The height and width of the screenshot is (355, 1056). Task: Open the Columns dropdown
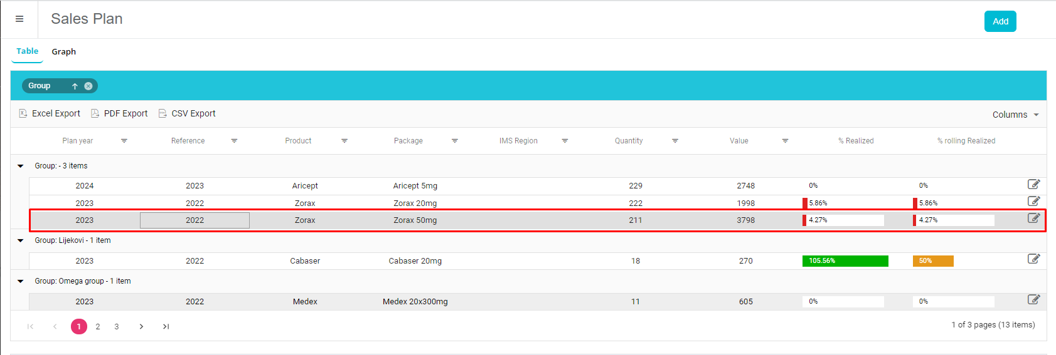click(1015, 115)
